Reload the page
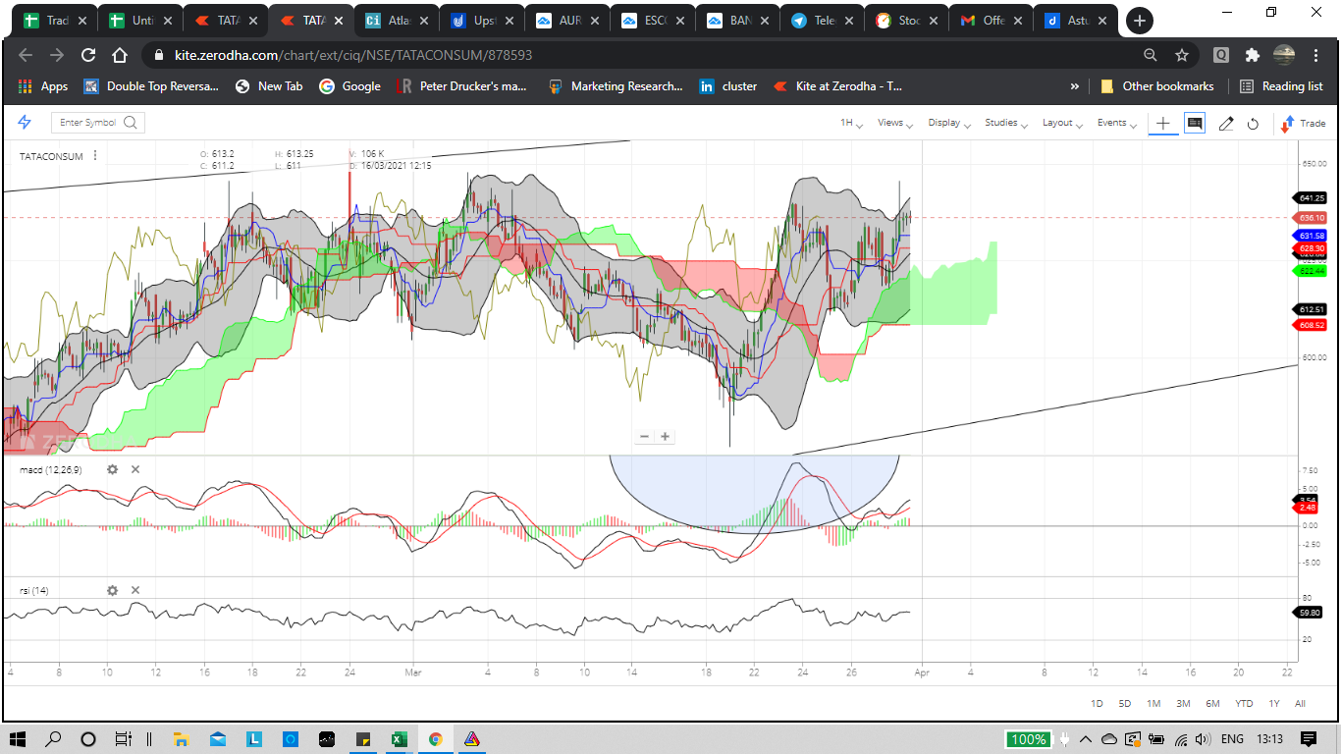 [88, 55]
